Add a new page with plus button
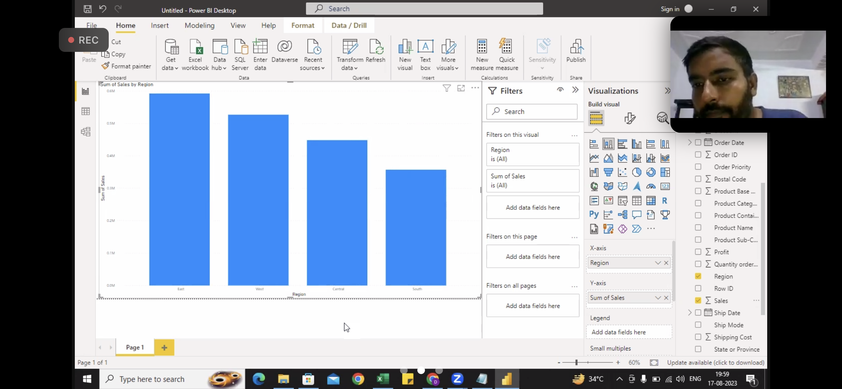The width and height of the screenshot is (842, 389). point(164,347)
